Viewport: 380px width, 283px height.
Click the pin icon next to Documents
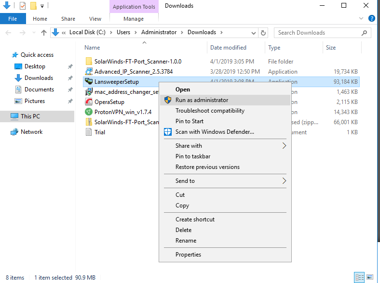[70, 90]
